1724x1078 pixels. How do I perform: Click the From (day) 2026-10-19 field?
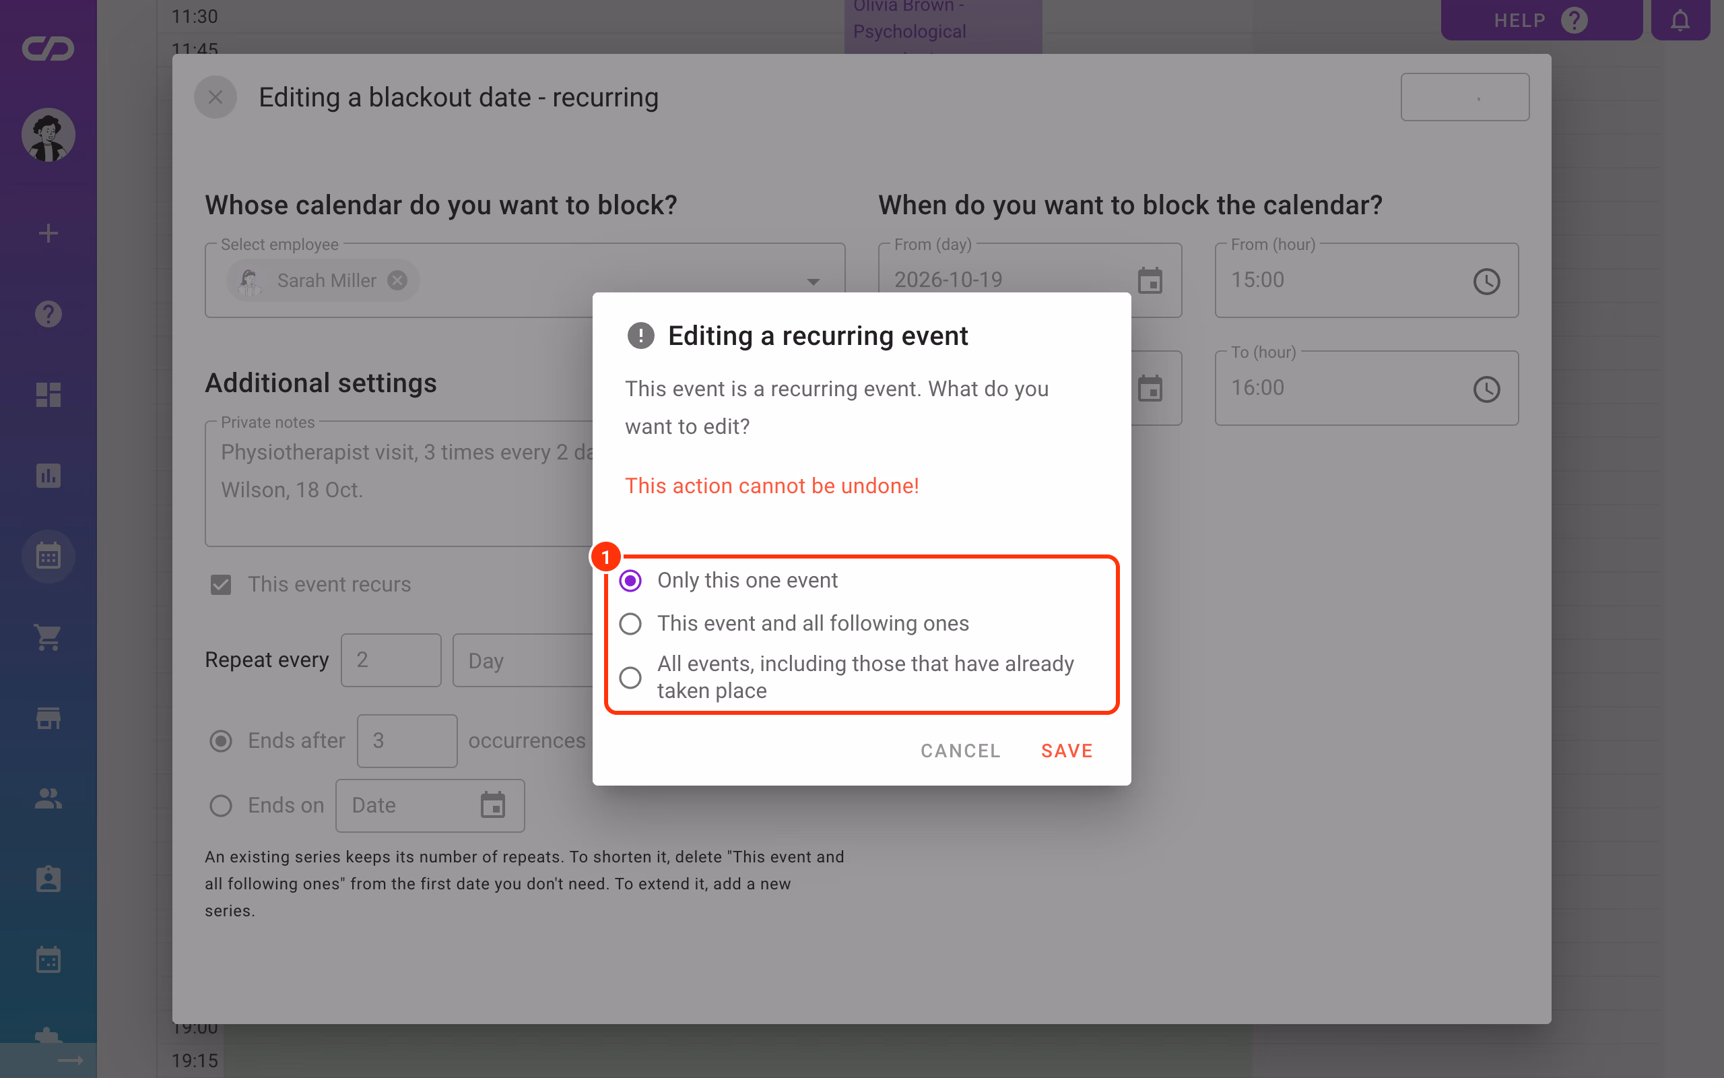coord(1030,280)
